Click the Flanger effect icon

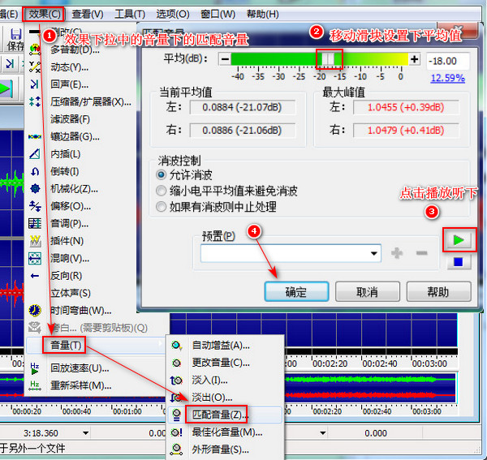click(35, 136)
